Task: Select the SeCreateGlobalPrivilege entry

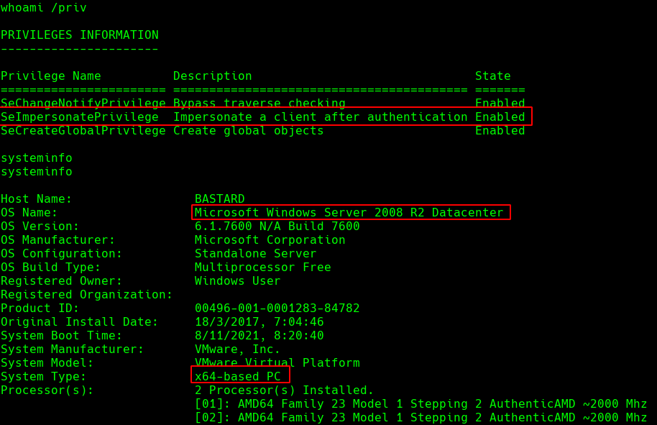Action: coord(83,131)
